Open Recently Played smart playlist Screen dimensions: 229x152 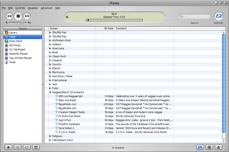(x=23, y=54)
